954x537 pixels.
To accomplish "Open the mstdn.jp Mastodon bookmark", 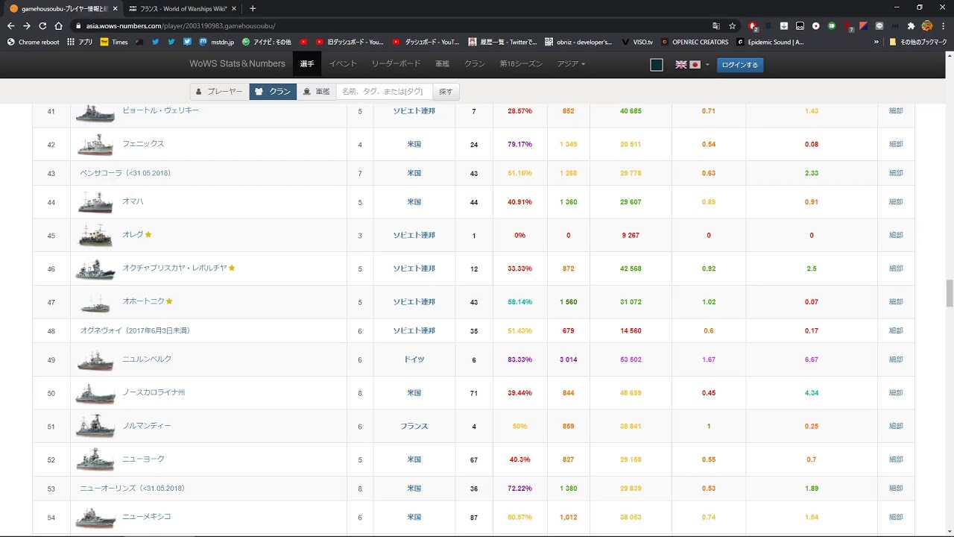I will coord(216,43).
